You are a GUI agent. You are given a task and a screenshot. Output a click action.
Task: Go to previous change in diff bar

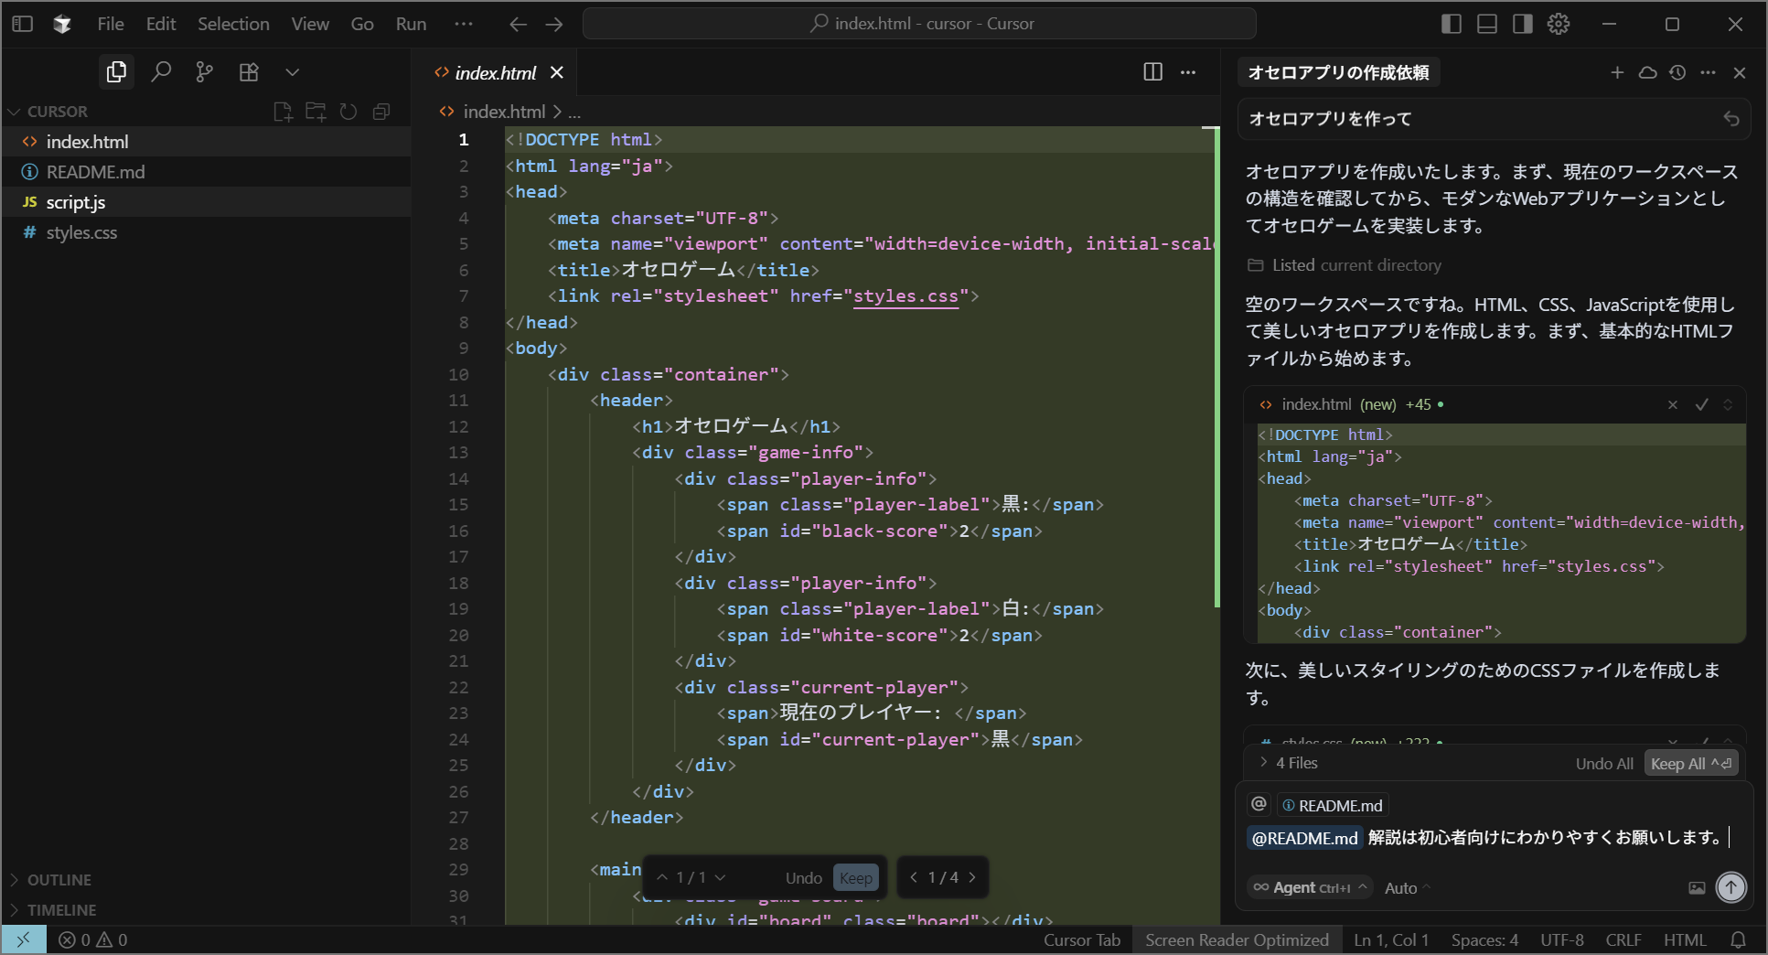662,878
